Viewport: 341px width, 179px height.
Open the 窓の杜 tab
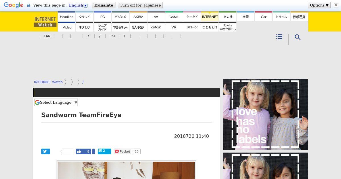coord(228,17)
